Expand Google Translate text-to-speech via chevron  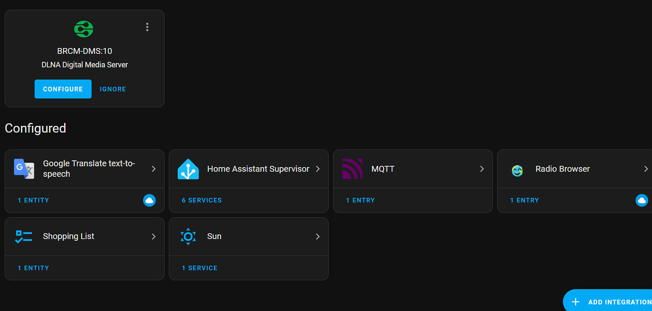click(x=154, y=169)
